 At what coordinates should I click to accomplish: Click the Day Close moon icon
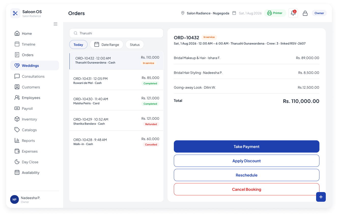click(x=17, y=162)
